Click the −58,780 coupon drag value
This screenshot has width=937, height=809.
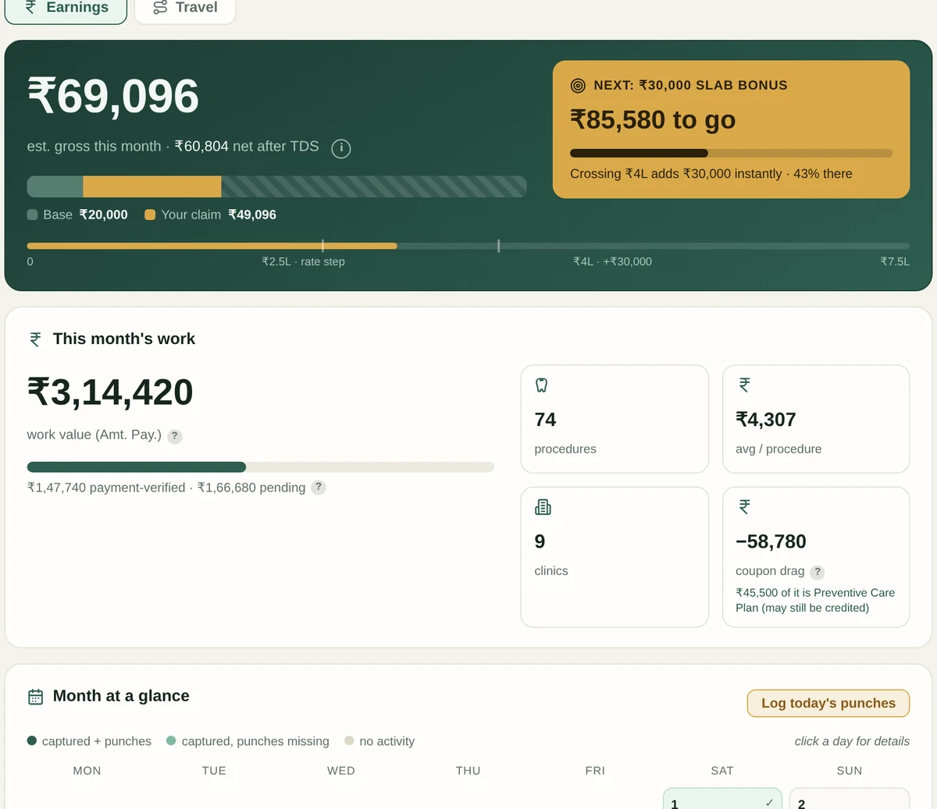(771, 541)
